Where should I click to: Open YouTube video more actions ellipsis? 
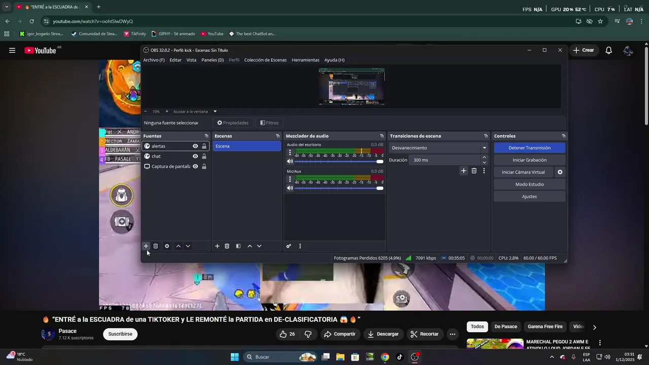[452, 334]
